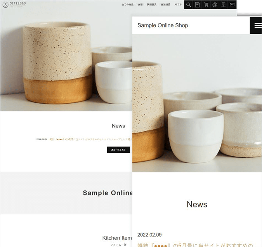
Task: Click the shopping guide document icon
Action: click(197, 5)
